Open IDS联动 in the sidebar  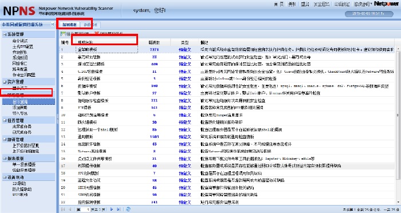click(19, 183)
